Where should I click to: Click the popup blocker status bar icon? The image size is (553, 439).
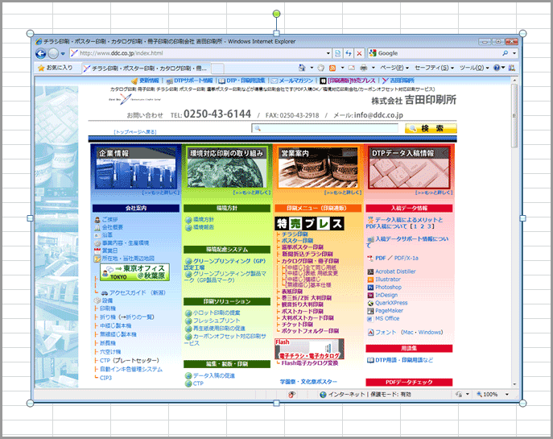pos(292,395)
